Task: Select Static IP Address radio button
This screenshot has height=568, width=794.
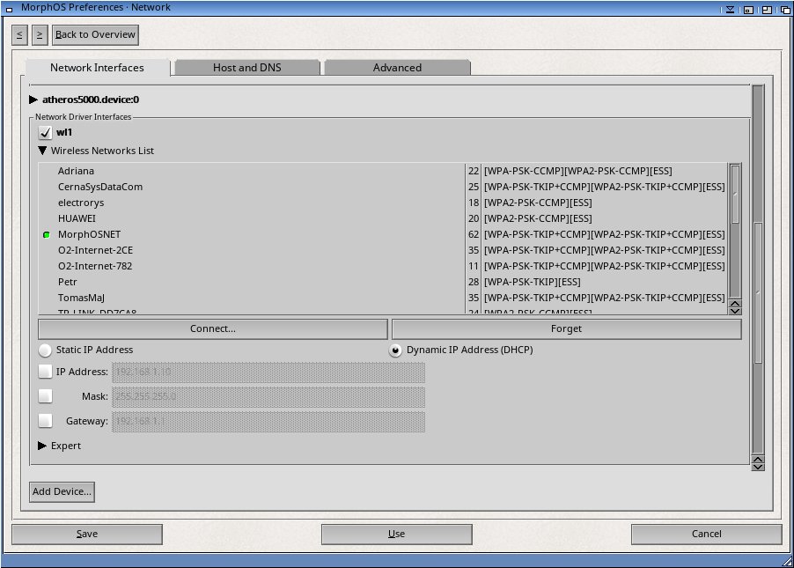Action: click(45, 350)
